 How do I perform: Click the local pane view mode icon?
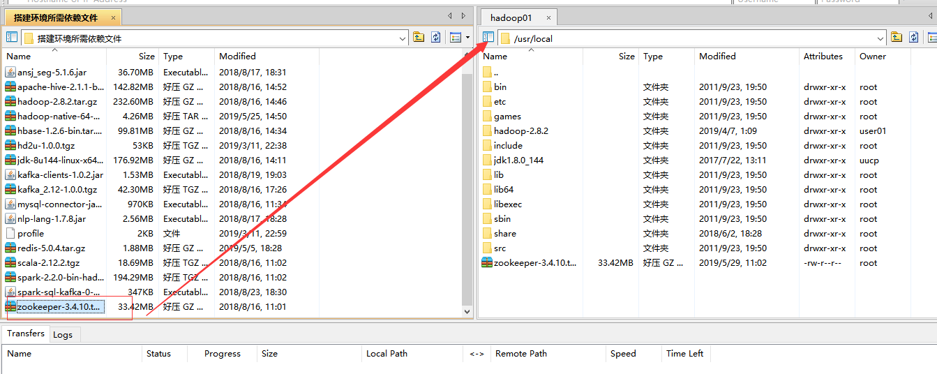pyautogui.click(x=456, y=38)
